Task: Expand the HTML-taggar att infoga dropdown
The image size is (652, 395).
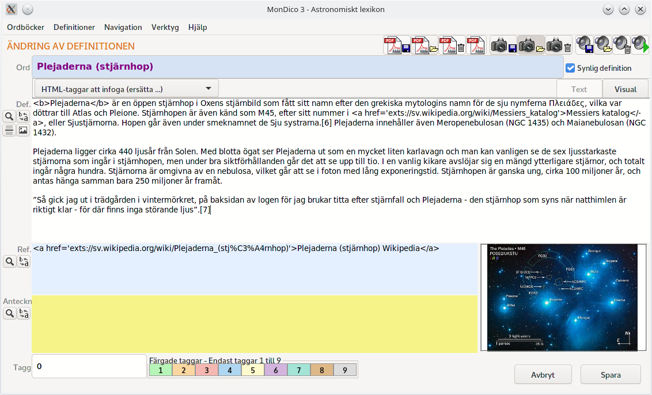Action: click(x=126, y=89)
